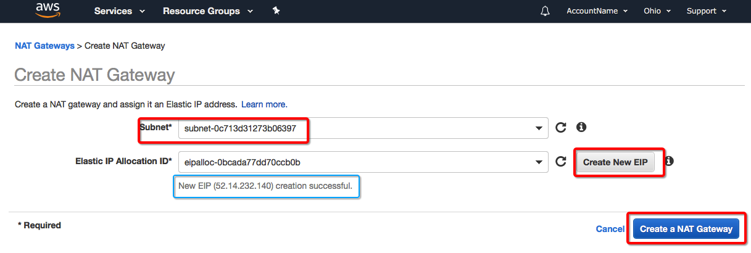751x253 pixels.
Task: Expand the AccountName dropdown
Action: click(597, 11)
